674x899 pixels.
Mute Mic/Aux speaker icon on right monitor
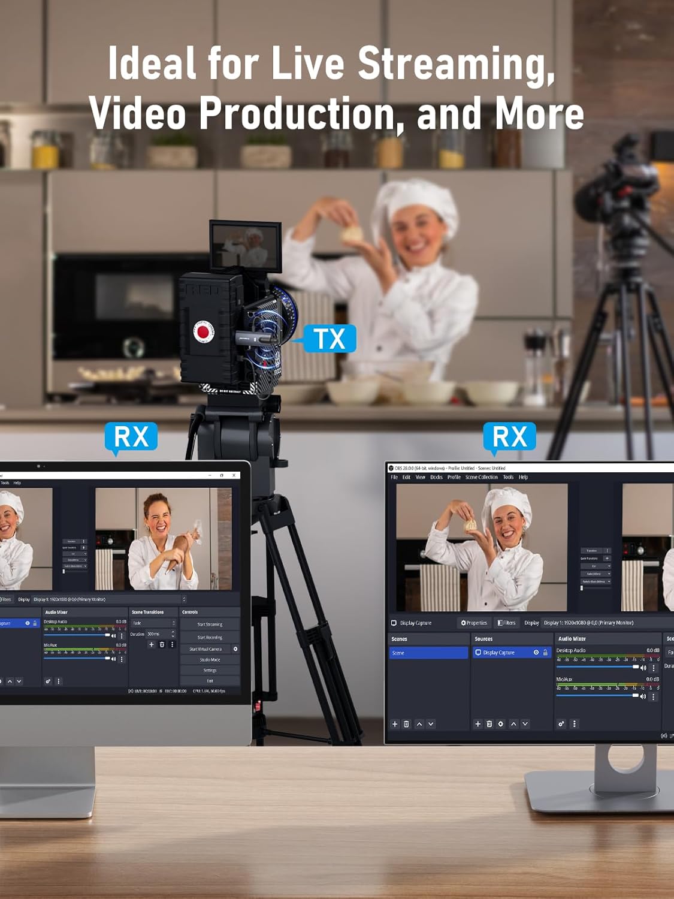click(643, 696)
